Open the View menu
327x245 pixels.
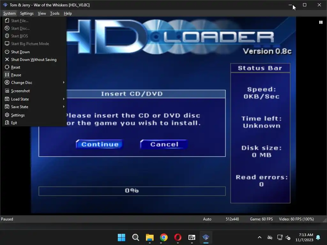(x=42, y=13)
